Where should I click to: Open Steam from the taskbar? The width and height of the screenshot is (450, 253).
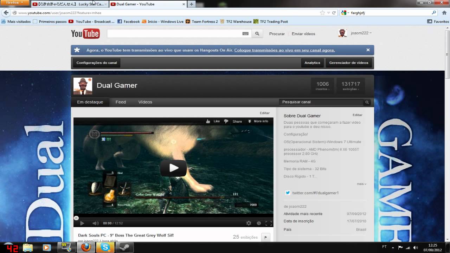[124, 247]
